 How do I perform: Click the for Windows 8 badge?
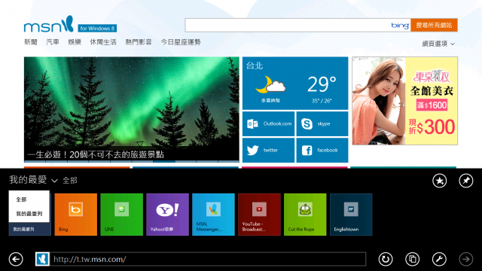pos(97,29)
